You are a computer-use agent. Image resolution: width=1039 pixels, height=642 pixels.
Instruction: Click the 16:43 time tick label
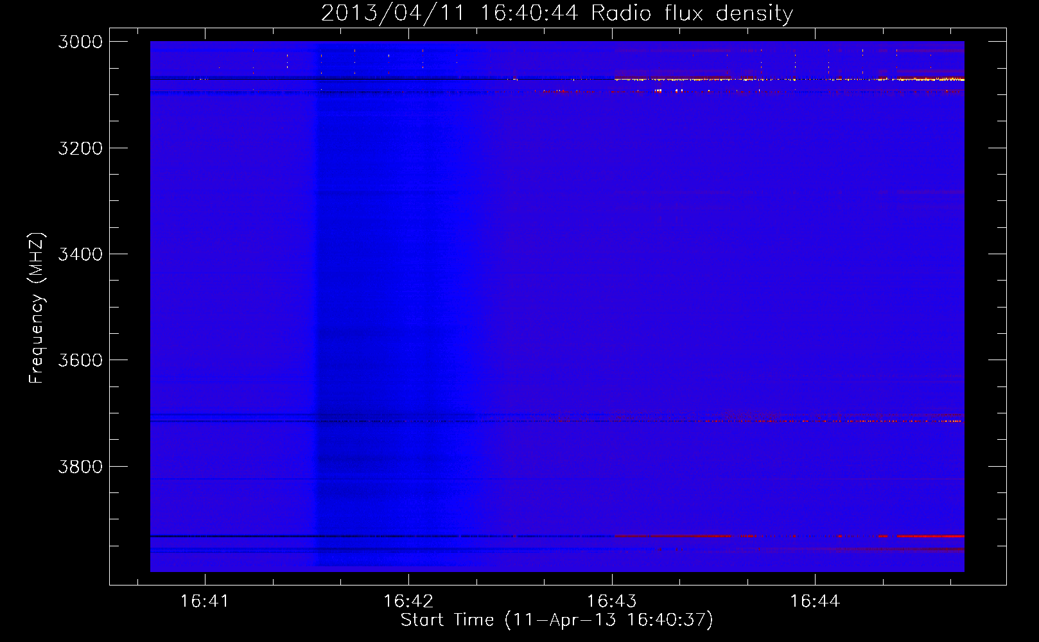pos(612,602)
